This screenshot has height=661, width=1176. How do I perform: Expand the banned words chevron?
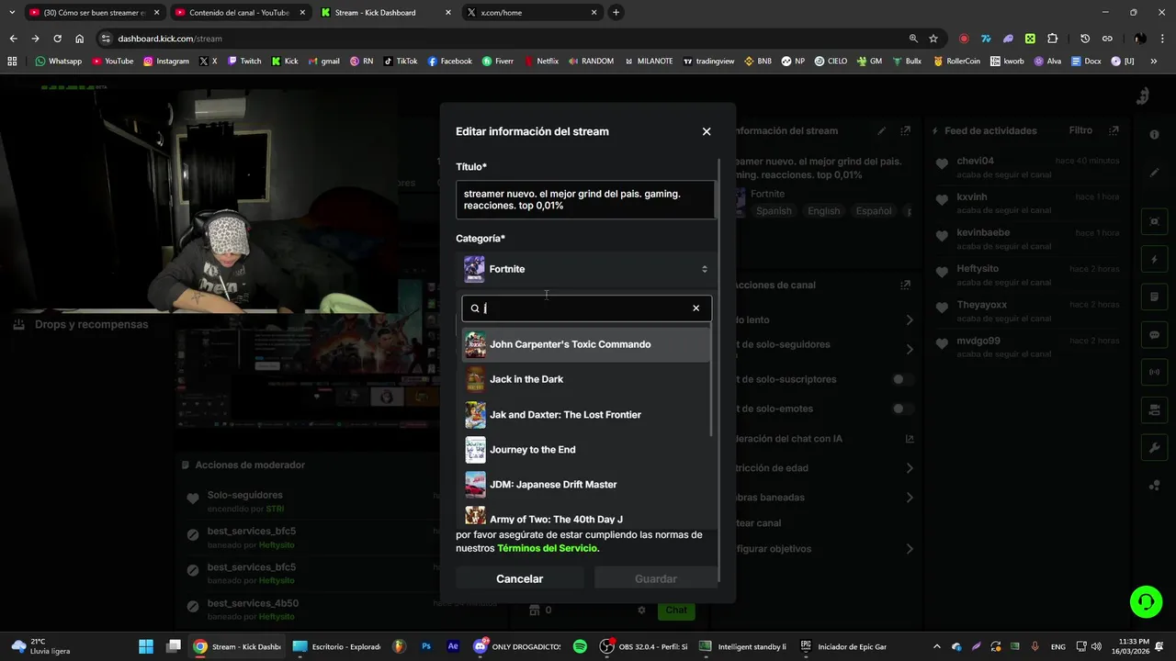(910, 498)
